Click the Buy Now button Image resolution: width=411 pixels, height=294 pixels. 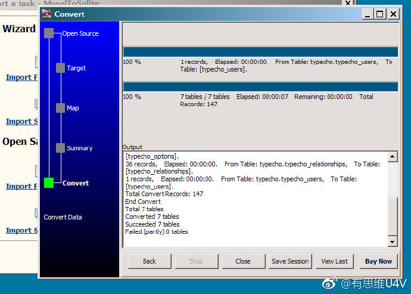378,261
